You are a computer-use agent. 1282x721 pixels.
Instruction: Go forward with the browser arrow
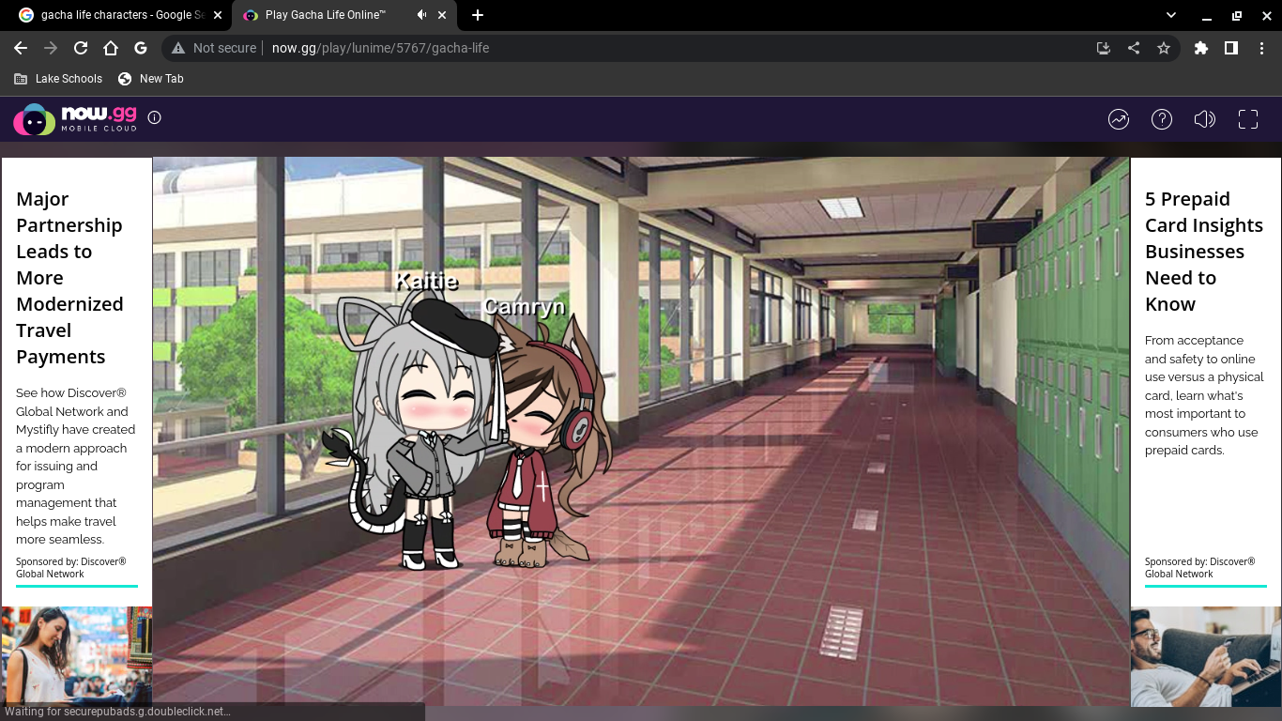tap(51, 48)
